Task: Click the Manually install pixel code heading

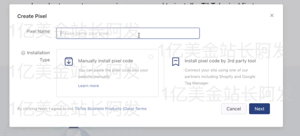Action: coord(106,61)
